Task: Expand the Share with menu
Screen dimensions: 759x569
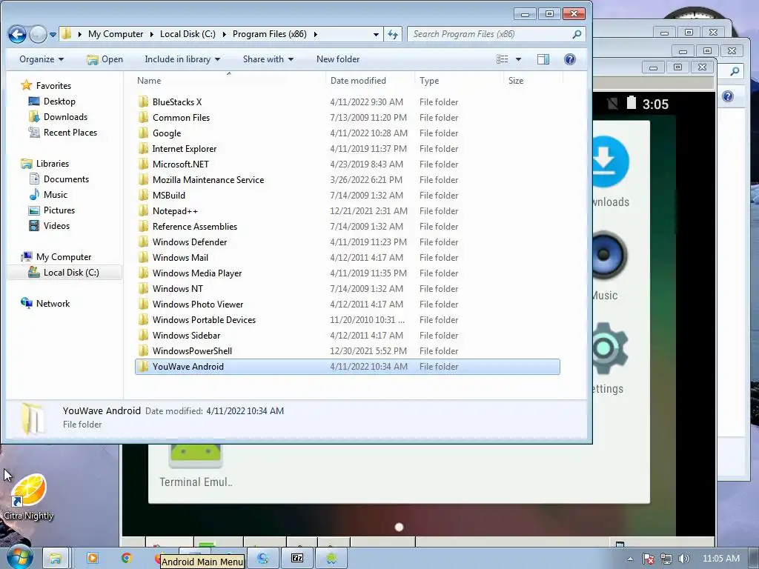Action: (x=268, y=59)
